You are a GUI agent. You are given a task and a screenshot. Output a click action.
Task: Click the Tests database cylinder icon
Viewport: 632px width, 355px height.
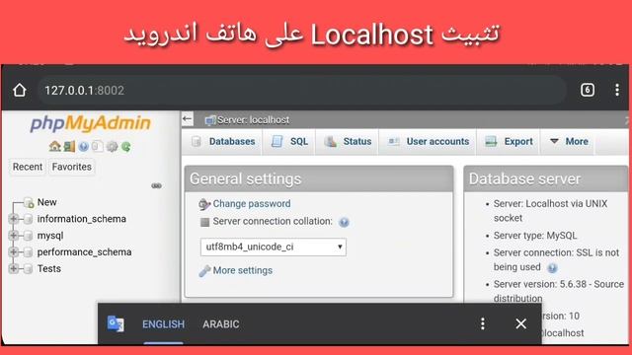click(x=28, y=269)
